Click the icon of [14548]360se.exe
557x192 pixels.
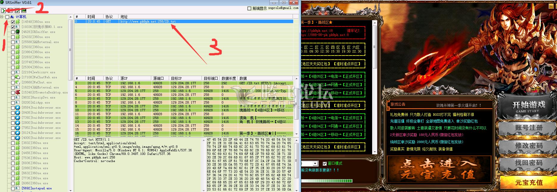pos(18,22)
